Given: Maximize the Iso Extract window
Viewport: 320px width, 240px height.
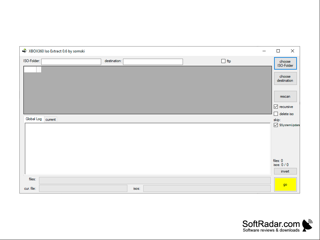Looking at the screenshot, I should tap(278, 51).
